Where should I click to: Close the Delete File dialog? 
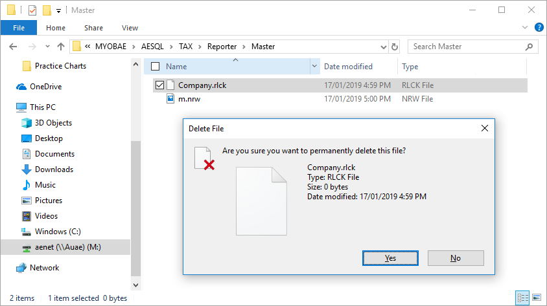click(484, 128)
